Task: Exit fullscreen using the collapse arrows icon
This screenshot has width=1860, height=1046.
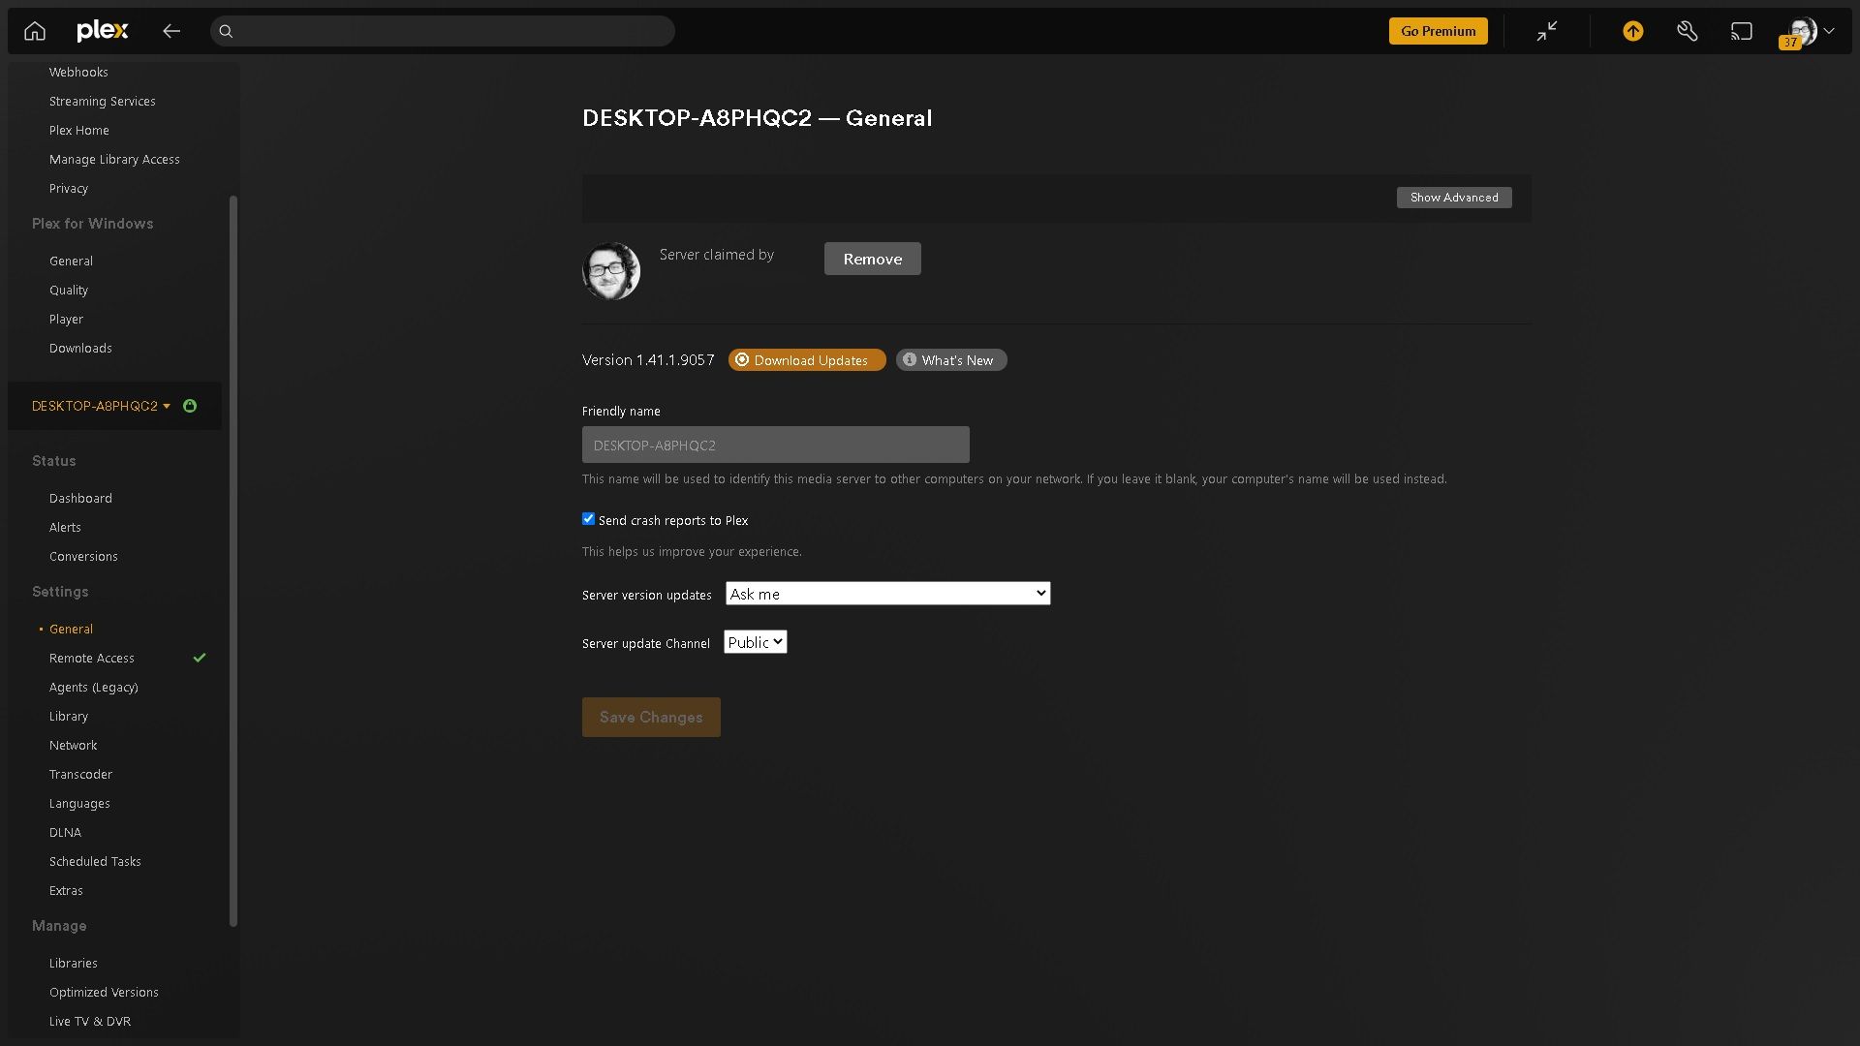Action: [x=1546, y=31]
